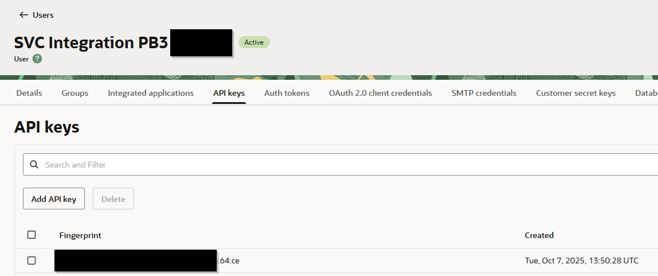The image size is (658, 276).
Task: Select the API keys tab
Action: (x=229, y=93)
